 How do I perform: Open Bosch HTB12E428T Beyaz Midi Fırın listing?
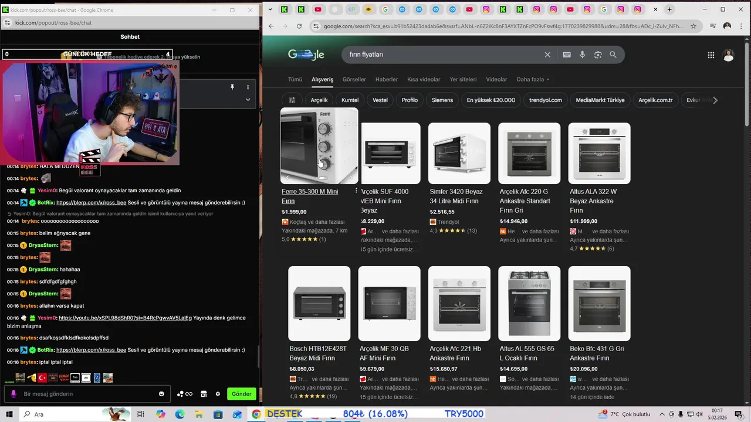[318, 353]
